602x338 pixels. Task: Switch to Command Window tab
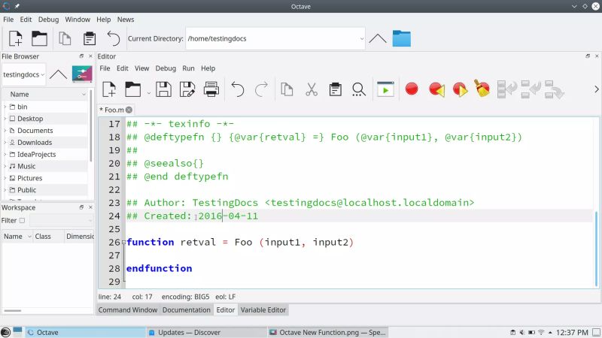128,310
